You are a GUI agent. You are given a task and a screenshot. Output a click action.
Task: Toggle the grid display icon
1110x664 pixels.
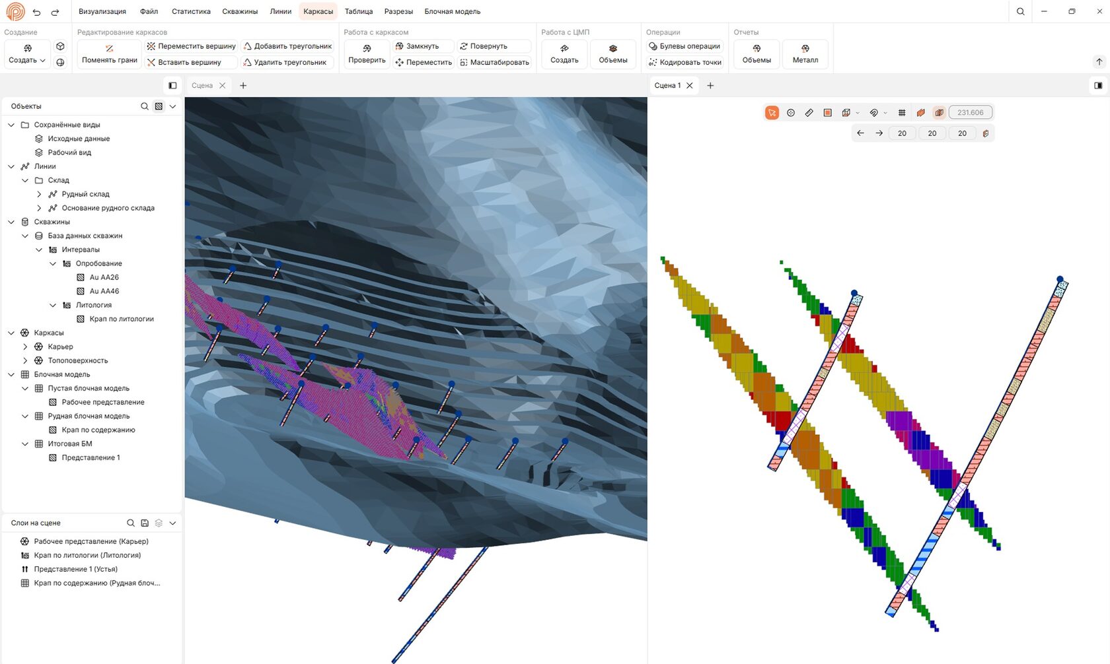(x=902, y=113)
